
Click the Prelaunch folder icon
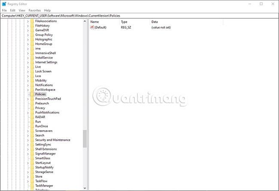pyautogui.click(x=32, y=103)
